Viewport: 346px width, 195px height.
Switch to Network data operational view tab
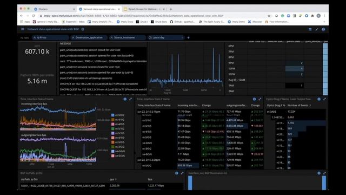(99, 9)
